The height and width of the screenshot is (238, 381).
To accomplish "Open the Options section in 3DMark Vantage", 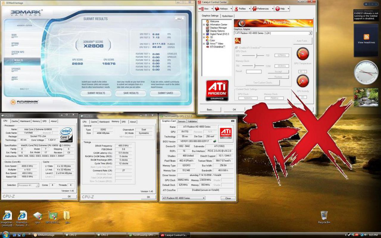I will pos(15,43).
